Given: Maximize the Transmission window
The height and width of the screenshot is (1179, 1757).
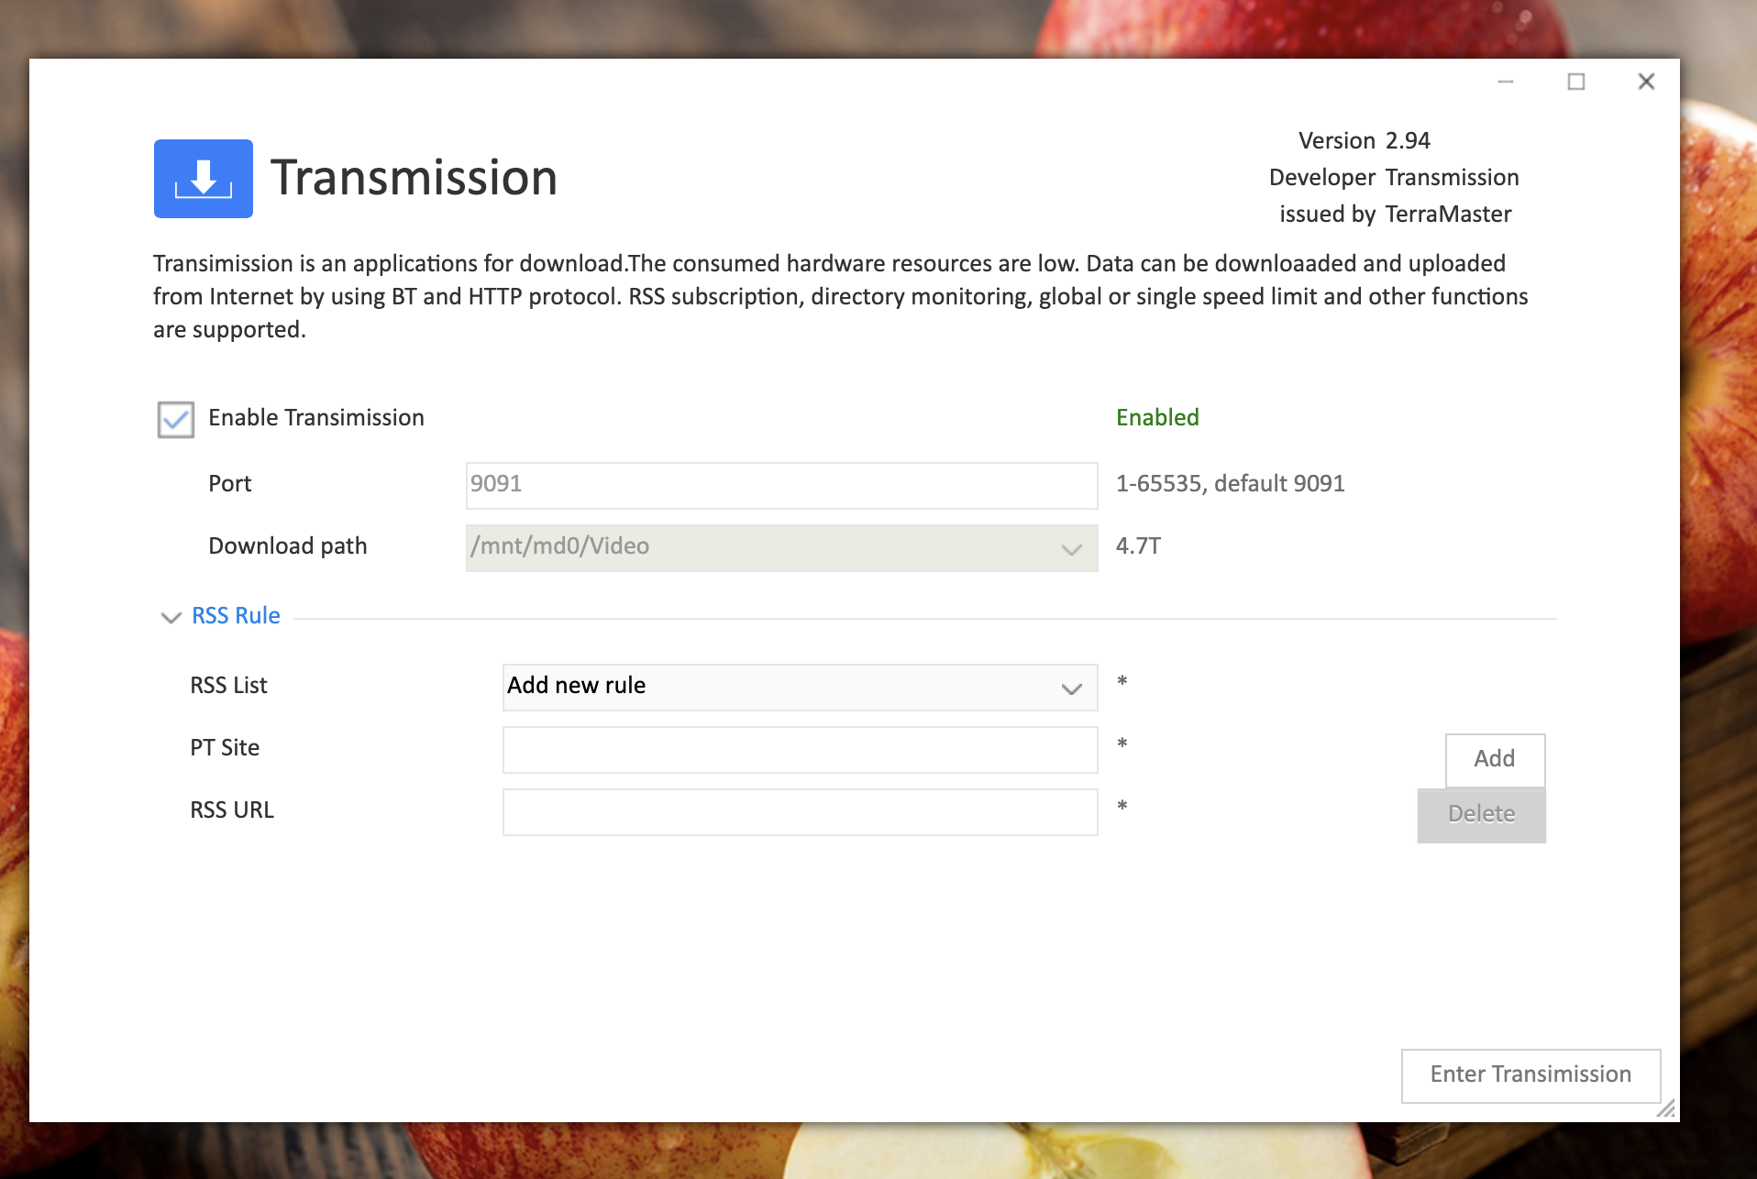Looking at the screenshot, I should 1575,82.
